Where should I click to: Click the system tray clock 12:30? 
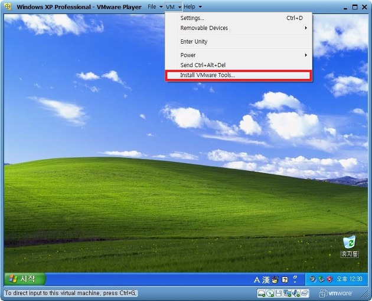coord(350,279)
